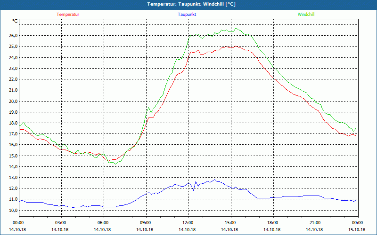
Task: Select the 23,0 y-axis value
Action: pos(13,68)
